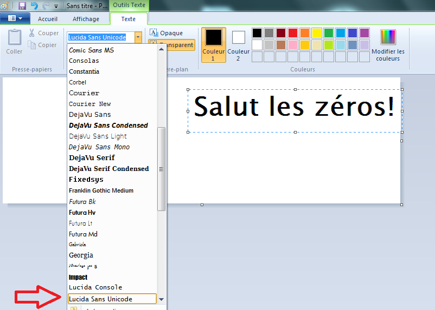Click the Copier button
The image size is (435, 310).
coord(42,45)
